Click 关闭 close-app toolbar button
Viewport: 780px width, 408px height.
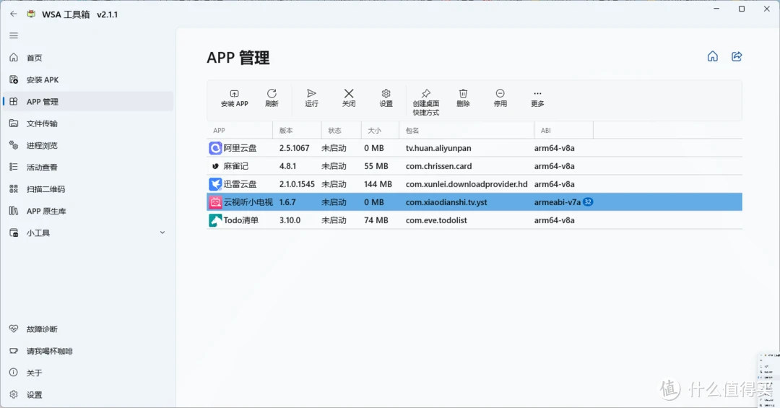tap(349, 98)
